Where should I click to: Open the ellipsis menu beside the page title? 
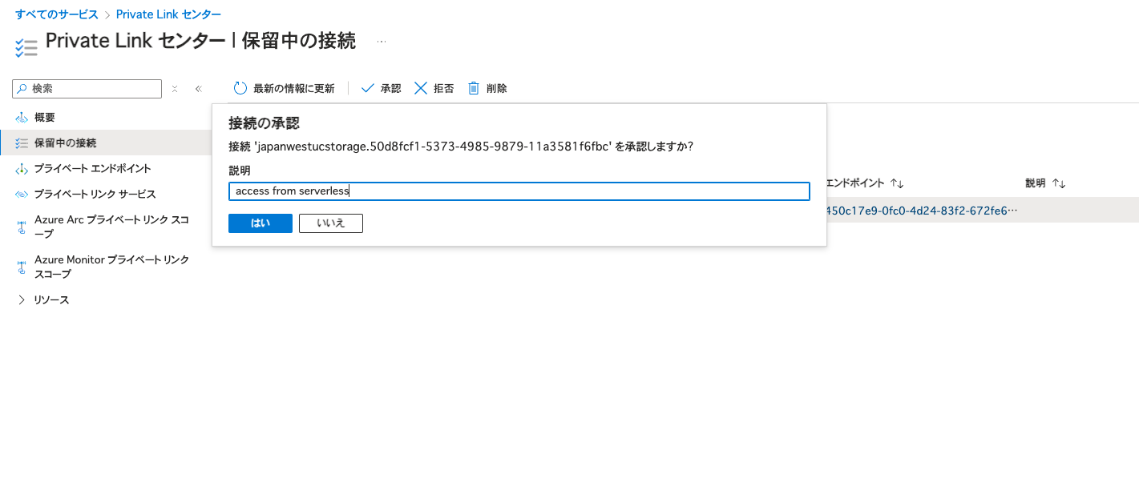382,41
